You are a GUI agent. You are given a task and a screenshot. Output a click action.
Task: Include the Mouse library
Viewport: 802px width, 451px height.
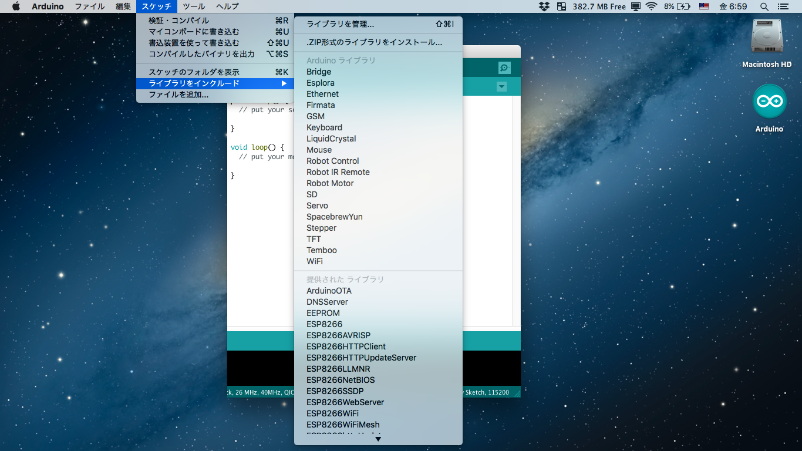378,150
